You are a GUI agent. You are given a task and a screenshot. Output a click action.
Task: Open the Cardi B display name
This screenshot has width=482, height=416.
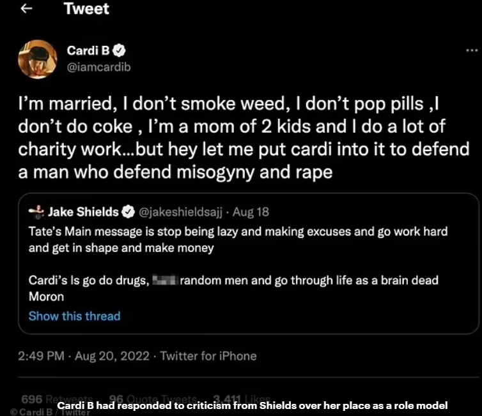[x=88, y=51]
